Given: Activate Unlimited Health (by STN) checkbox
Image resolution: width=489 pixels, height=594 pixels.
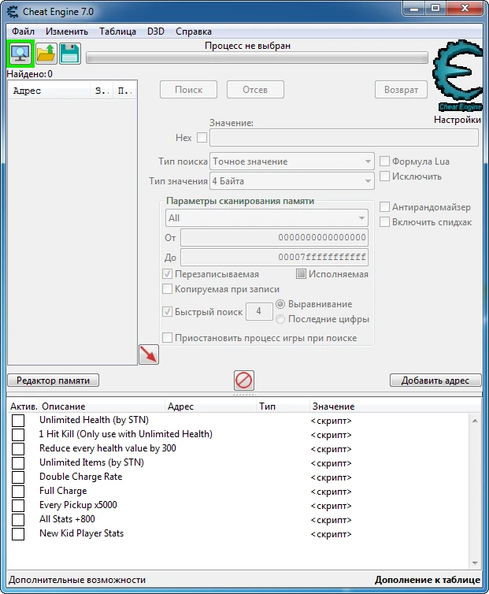Looking at the screenshot, I should pos(18,421).
